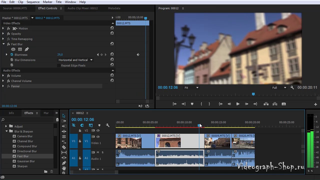Select the Pen tool in timeline toolbar

pos(64,163)
